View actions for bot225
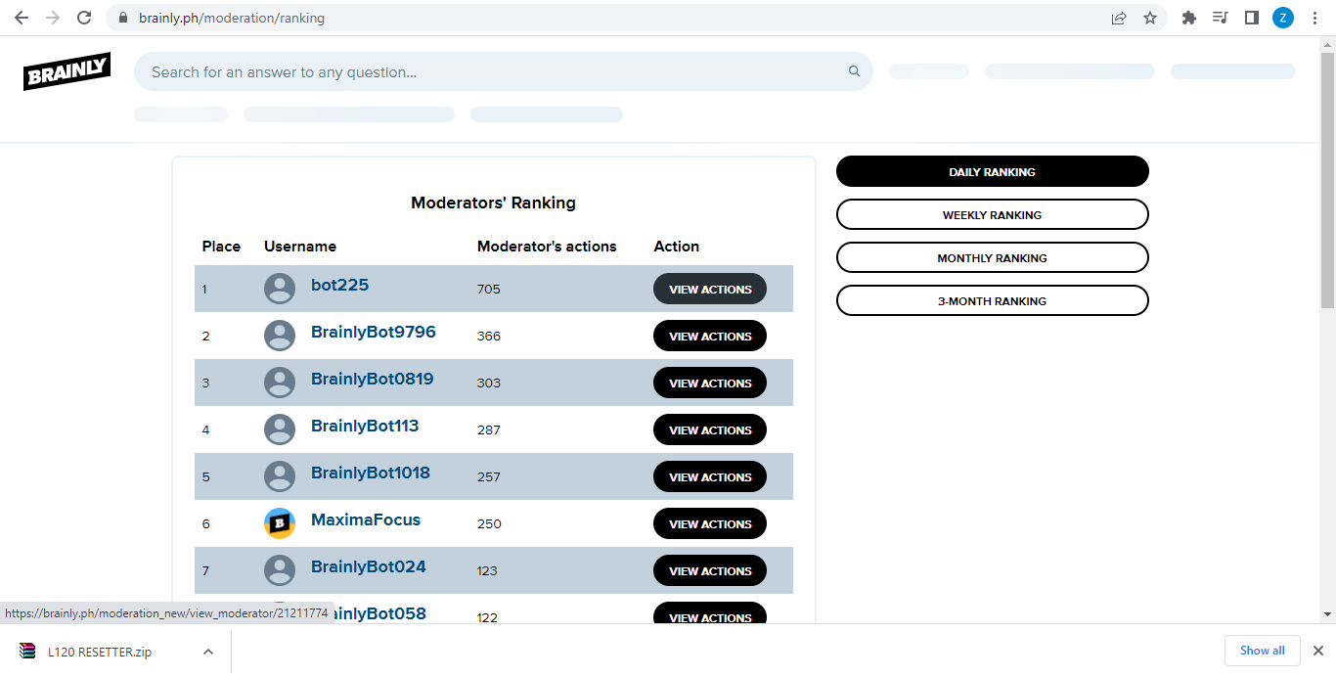 point(709,290)
